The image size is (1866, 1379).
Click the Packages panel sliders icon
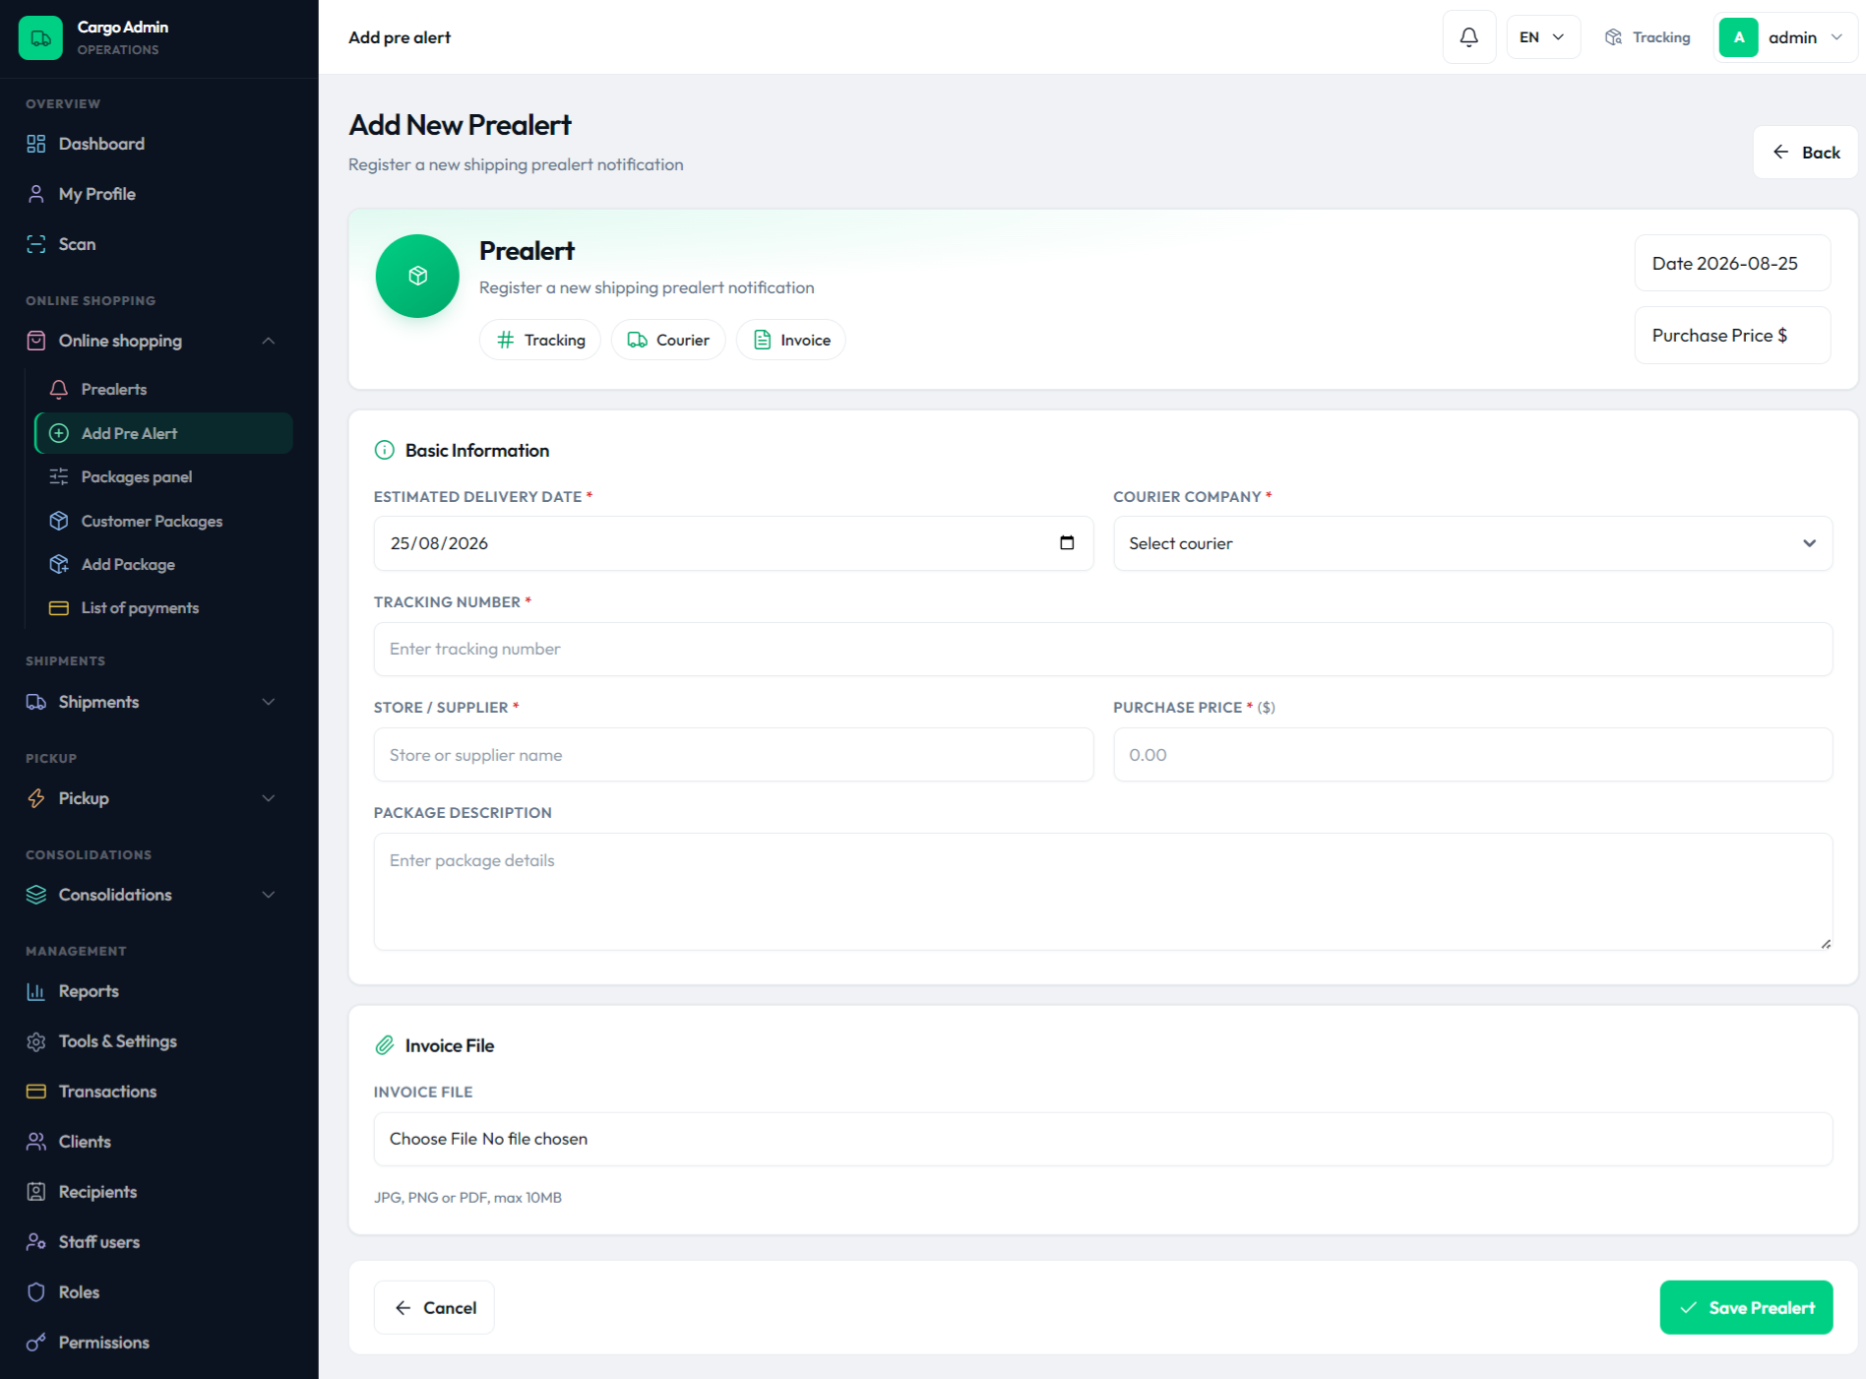tap(59, 476)
